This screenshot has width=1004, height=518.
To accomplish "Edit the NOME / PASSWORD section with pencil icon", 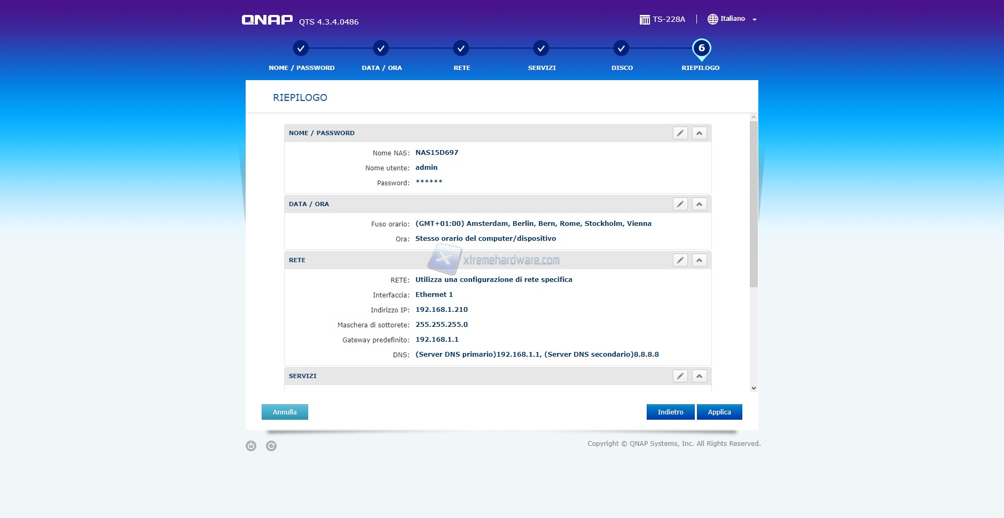I will tap(680, 133).
